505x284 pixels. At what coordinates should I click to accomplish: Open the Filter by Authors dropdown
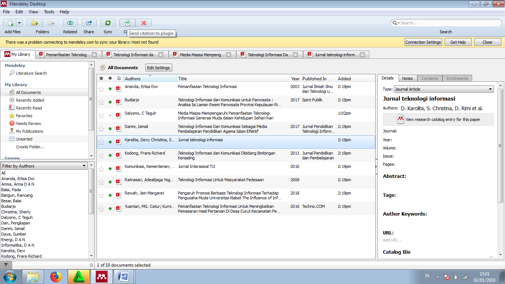point(44,166)
